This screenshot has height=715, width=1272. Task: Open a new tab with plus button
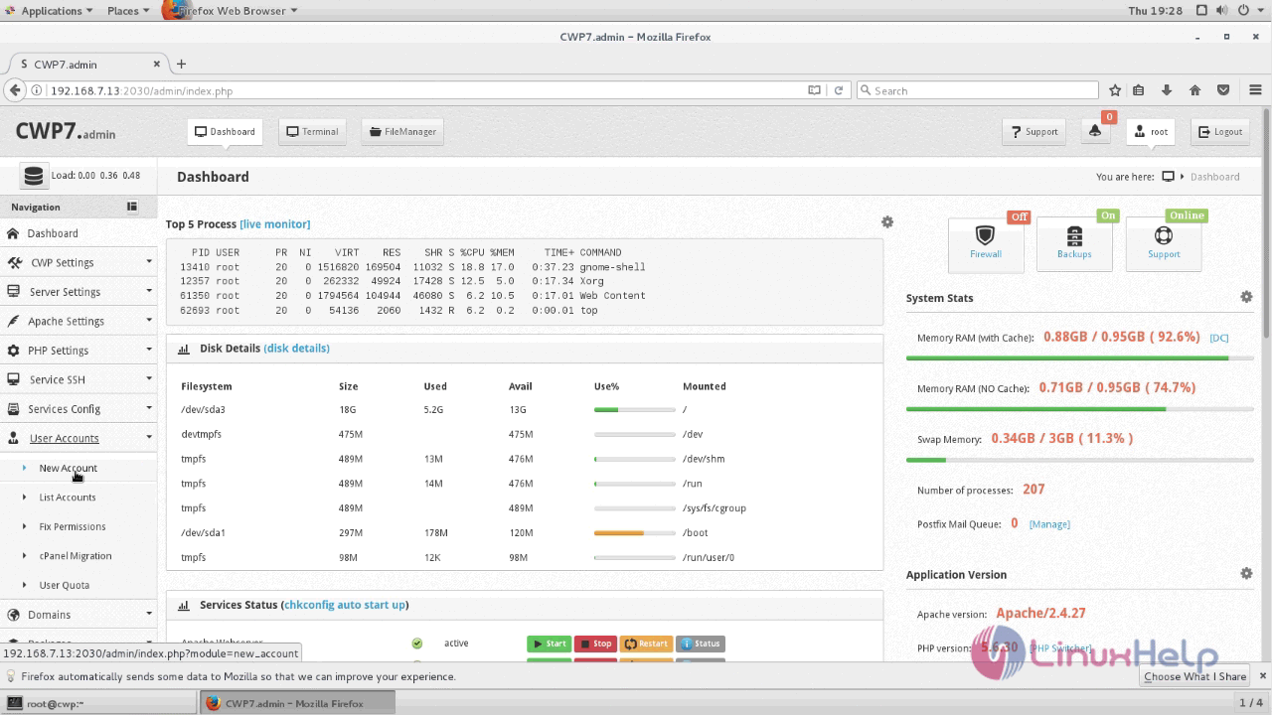tap(181, 64)
